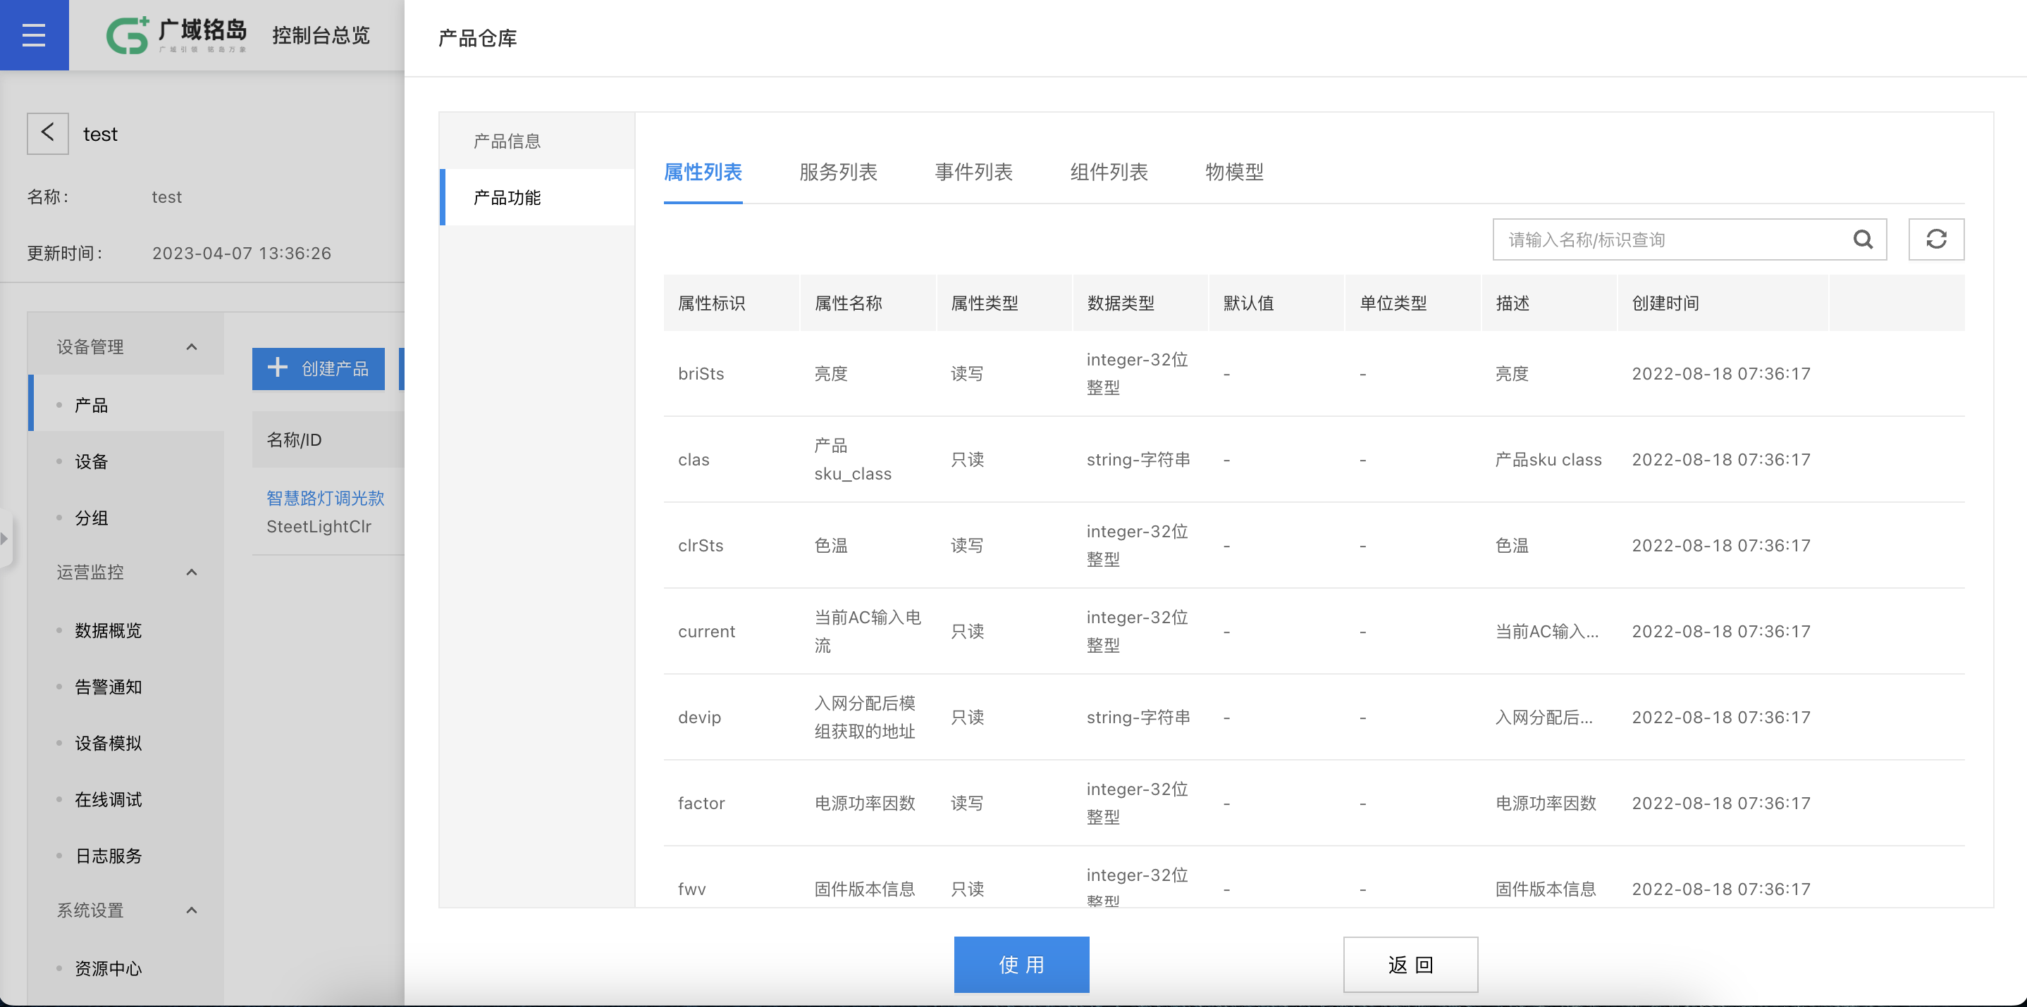Screen dimensions: 2027x1007
Task: Open 控制台总览 in the header
Action: click(x=320, y=35)
